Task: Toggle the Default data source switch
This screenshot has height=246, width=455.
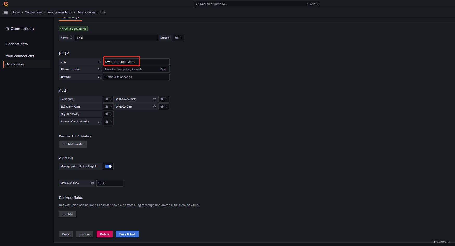Action: click(178, 38)
